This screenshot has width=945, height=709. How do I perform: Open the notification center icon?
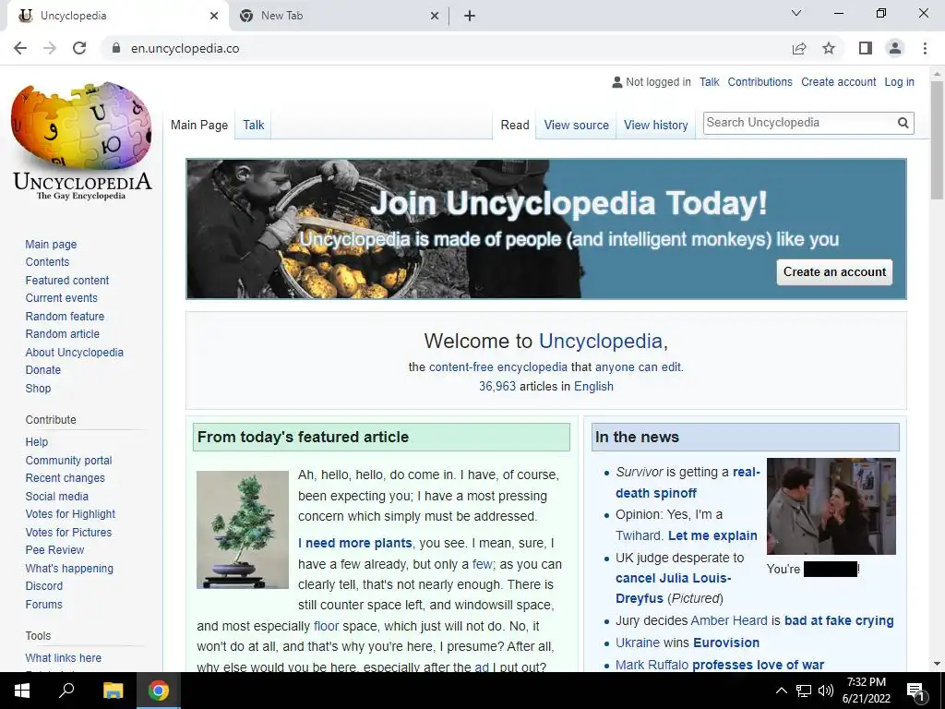(x=915, y=691)
